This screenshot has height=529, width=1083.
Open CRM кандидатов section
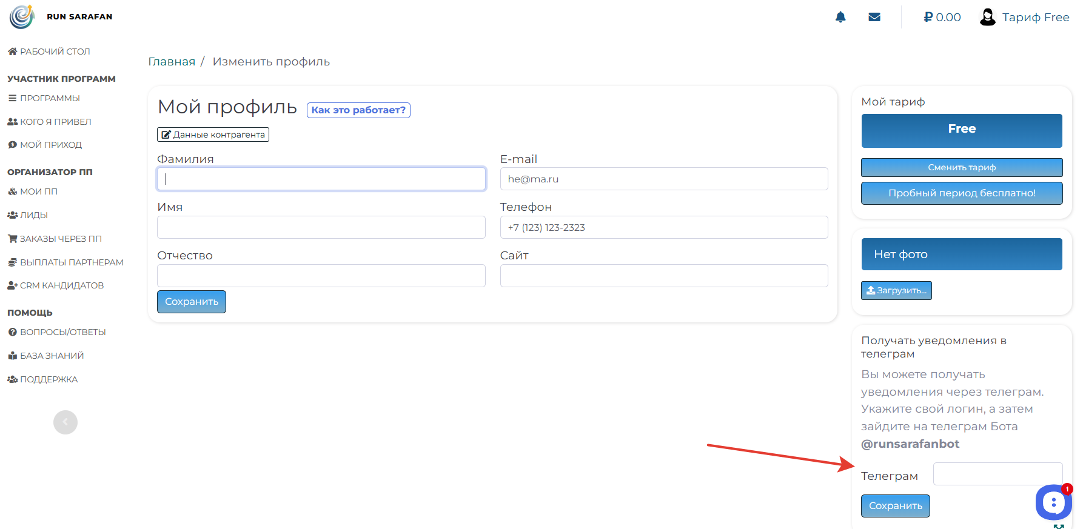pyautogui.click(x=61, y=285)
